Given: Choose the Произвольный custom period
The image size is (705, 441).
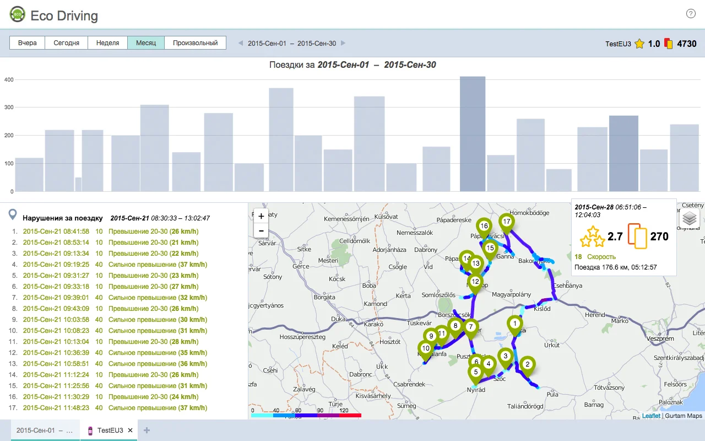Looking at the screenshot, I should (195, 43).
